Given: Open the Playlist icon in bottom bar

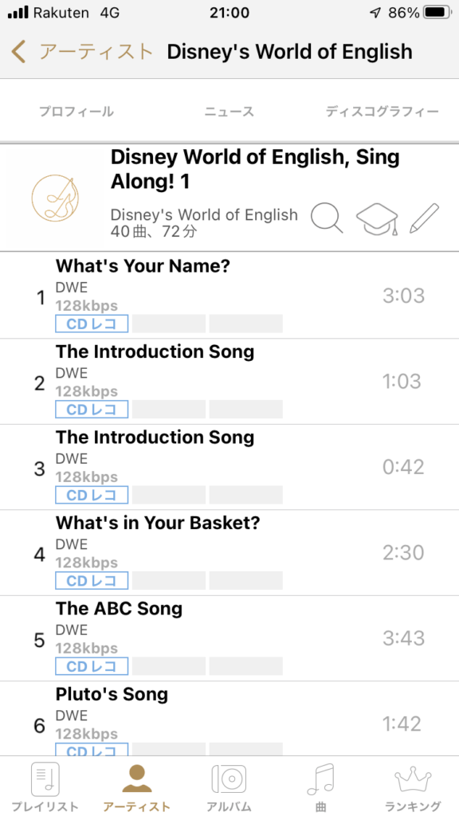Looking at the screenshot, I should 45,779.
